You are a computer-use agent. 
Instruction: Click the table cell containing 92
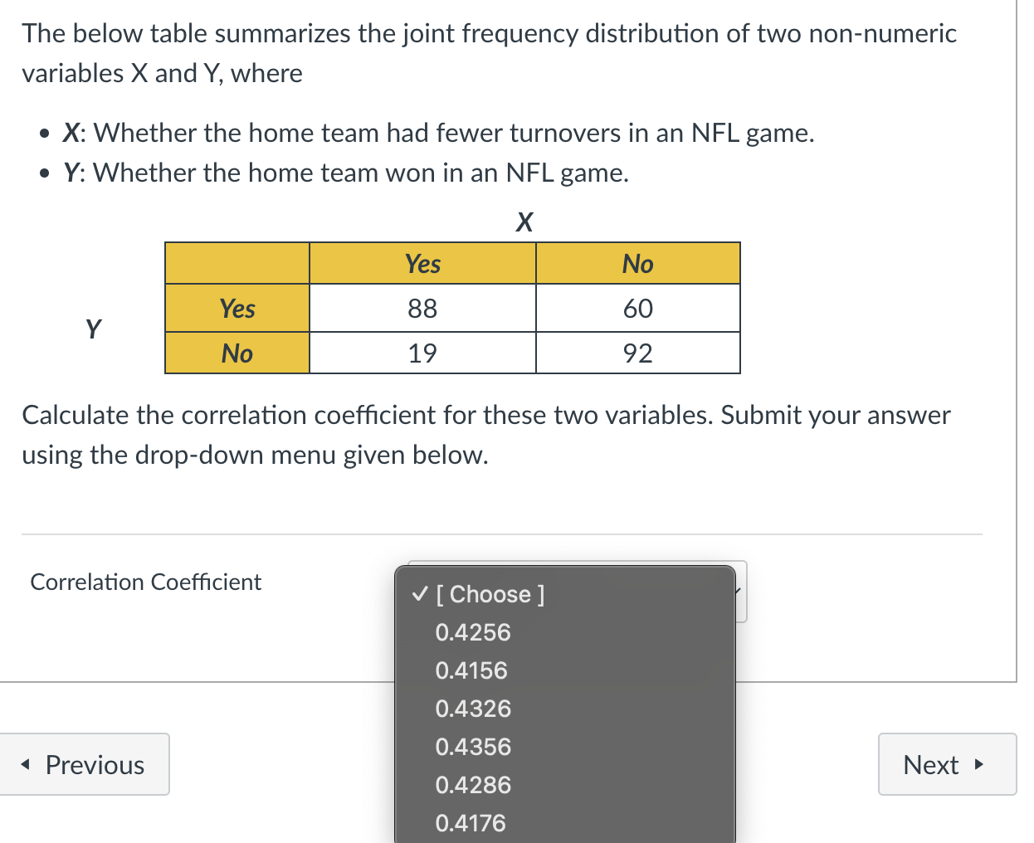(x=638, y=353)
